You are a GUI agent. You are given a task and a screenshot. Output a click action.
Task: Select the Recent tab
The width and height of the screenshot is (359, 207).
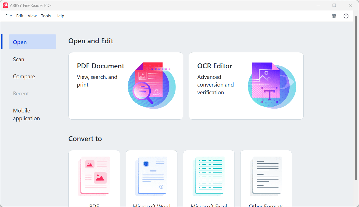click(21, 93)
